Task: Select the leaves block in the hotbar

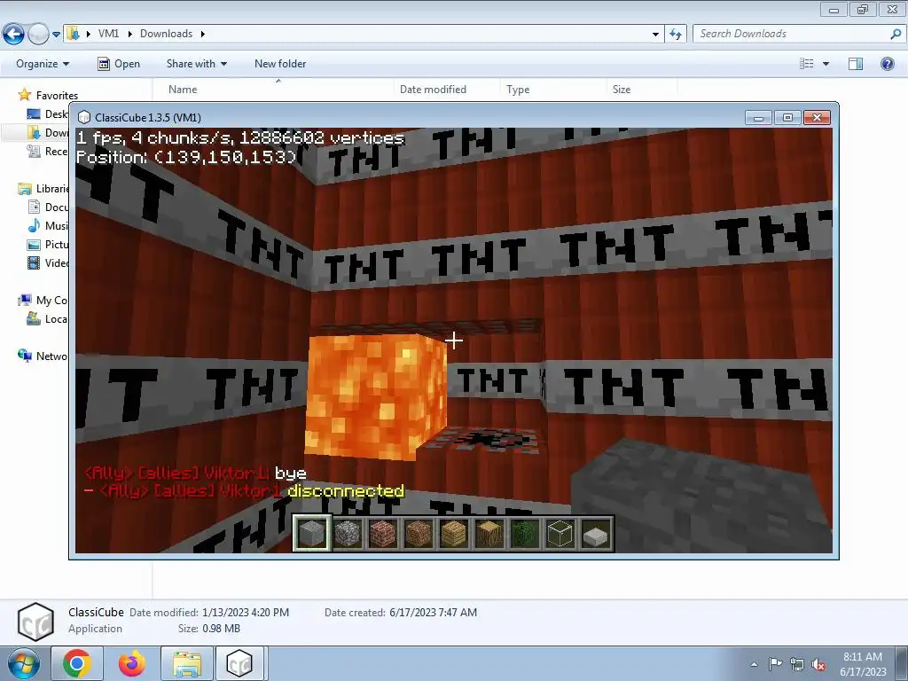Action: [524, 533]
